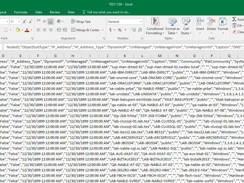Viewport: 244px width, 183px height.
Task: Apply percent style to cells
Action: point(120,30)
